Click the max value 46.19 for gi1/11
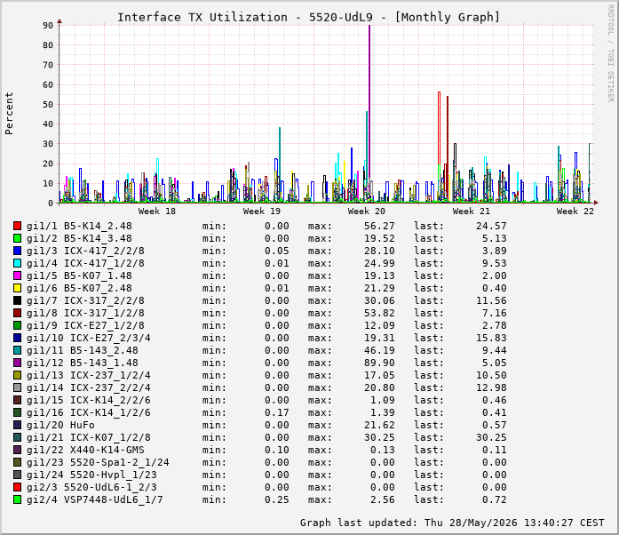The width and height of the screenshot is (619, 535). pyautogui.click(x=379, y=350)
